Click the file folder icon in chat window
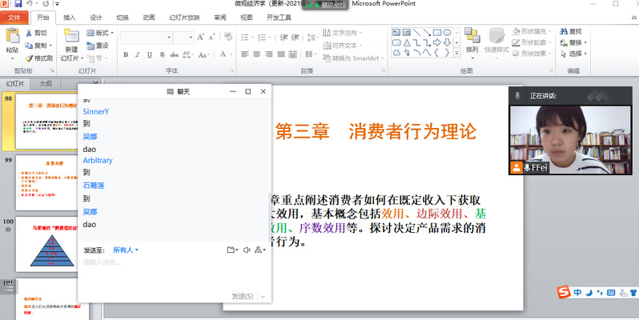639x320 pixels. [x=231, y=250]
